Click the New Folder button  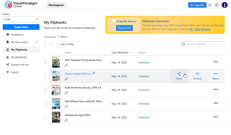pos(67,44)
